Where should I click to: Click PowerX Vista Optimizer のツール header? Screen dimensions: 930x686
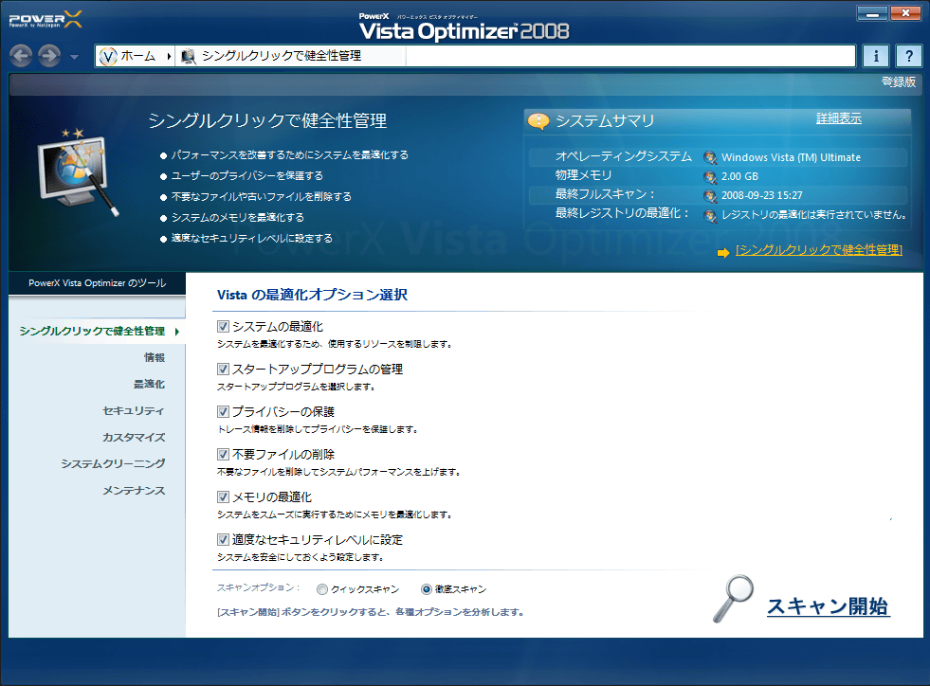[98, 283]
